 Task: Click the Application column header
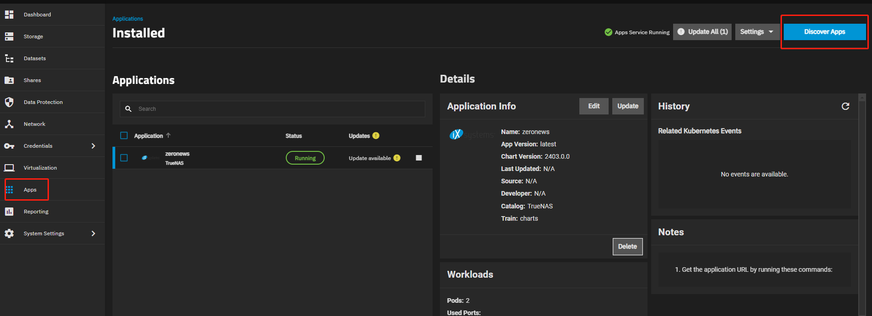click(149, 136)
